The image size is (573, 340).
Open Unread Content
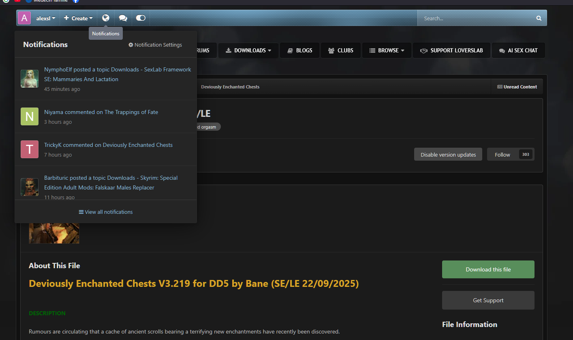coord(517,87)
